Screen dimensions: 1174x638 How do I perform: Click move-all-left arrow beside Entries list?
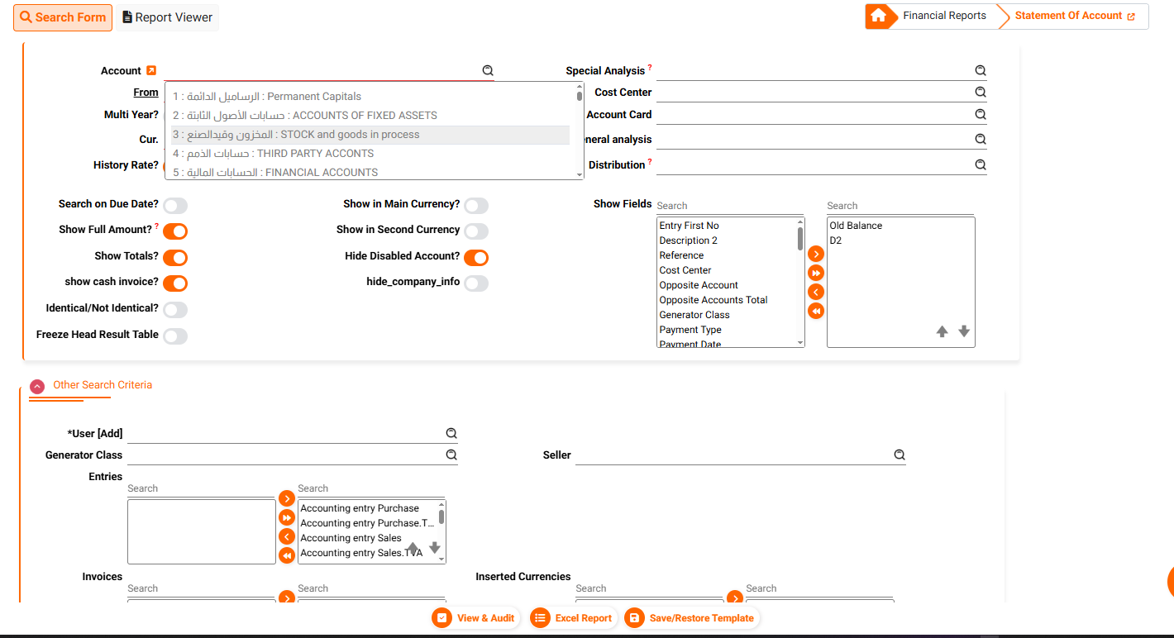[x=286, y=555]
